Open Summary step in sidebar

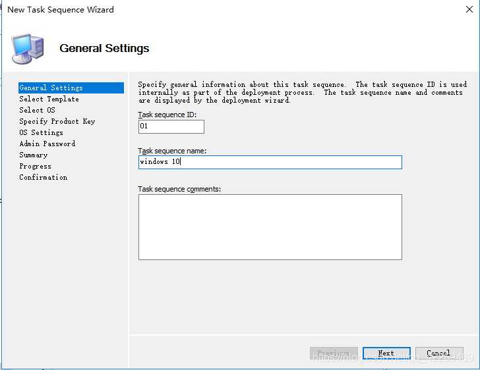[33, 155]
